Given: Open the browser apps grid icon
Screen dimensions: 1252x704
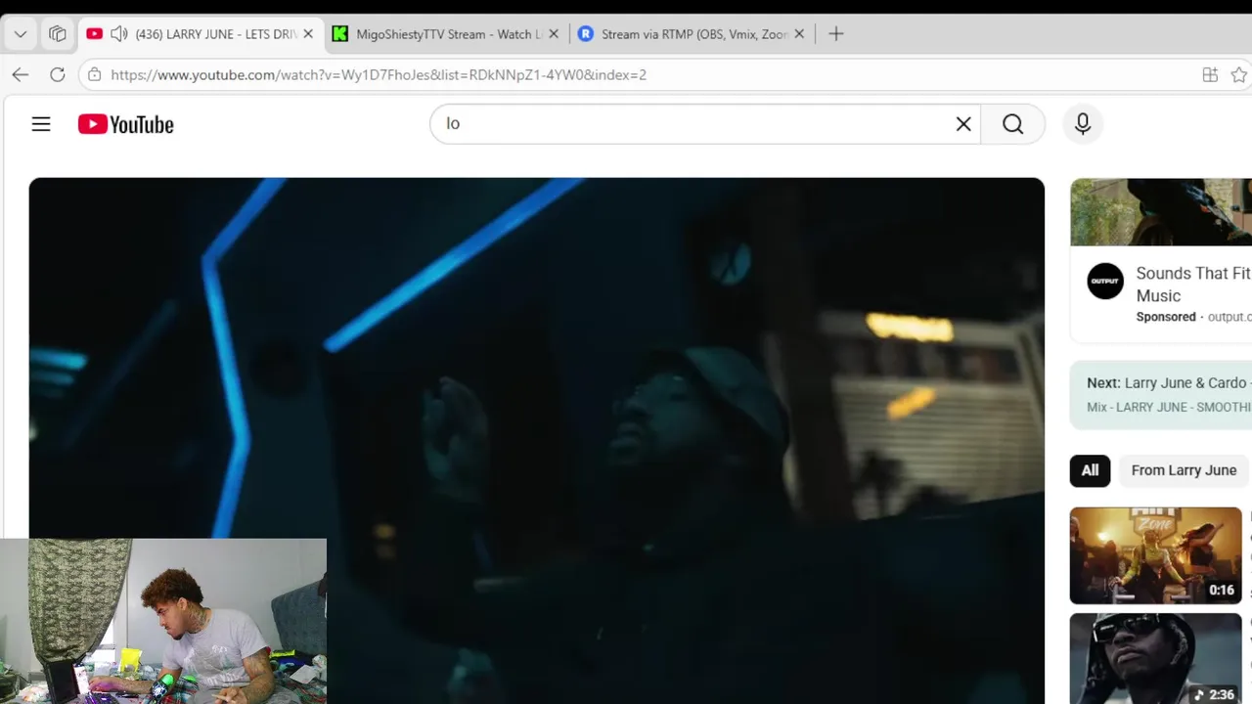Looking at the screenshot, I should [x=1210, y=74].
